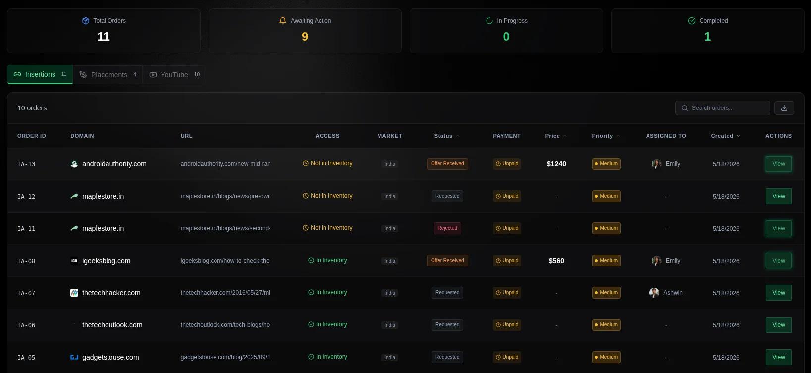Focus the Search orders field
Screen dimensions: 811x373
click(723, 108)
